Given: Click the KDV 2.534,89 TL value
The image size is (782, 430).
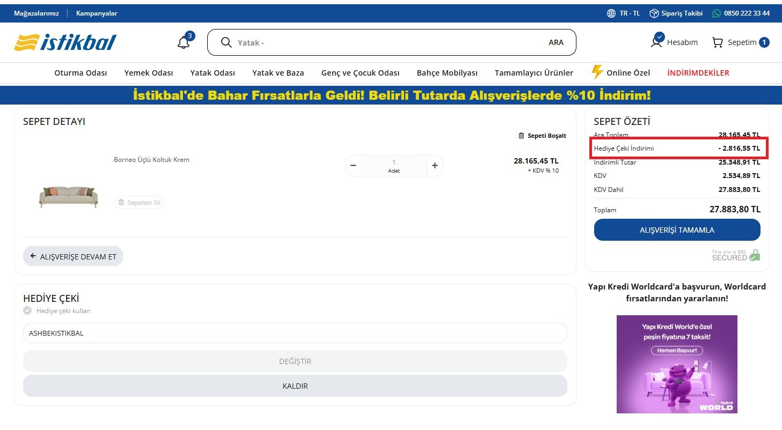Looking at the screenshot, I should pyautogui.click(x=741, y=176).
